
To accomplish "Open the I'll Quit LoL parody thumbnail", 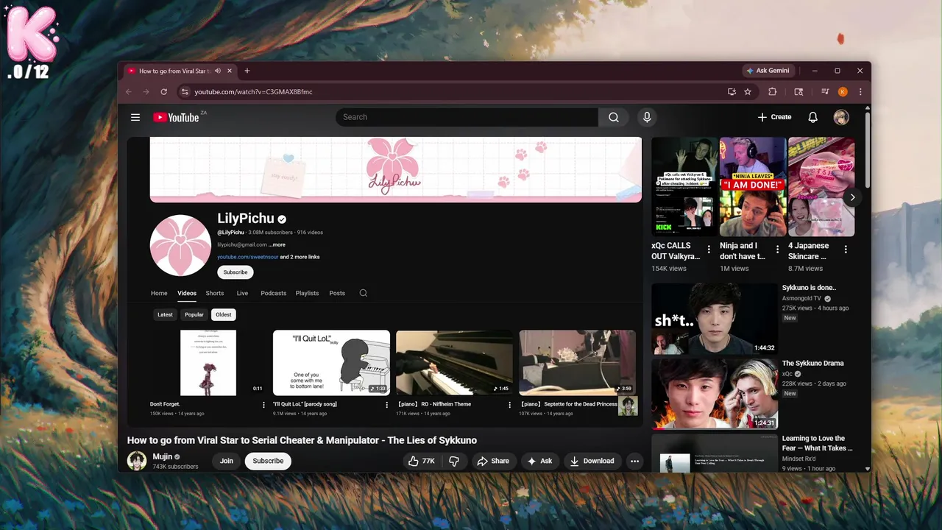I will (x=331, y=362).
